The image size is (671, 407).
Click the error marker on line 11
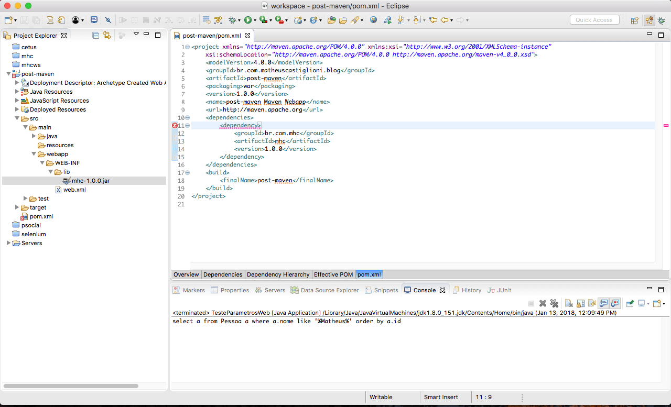175,126
